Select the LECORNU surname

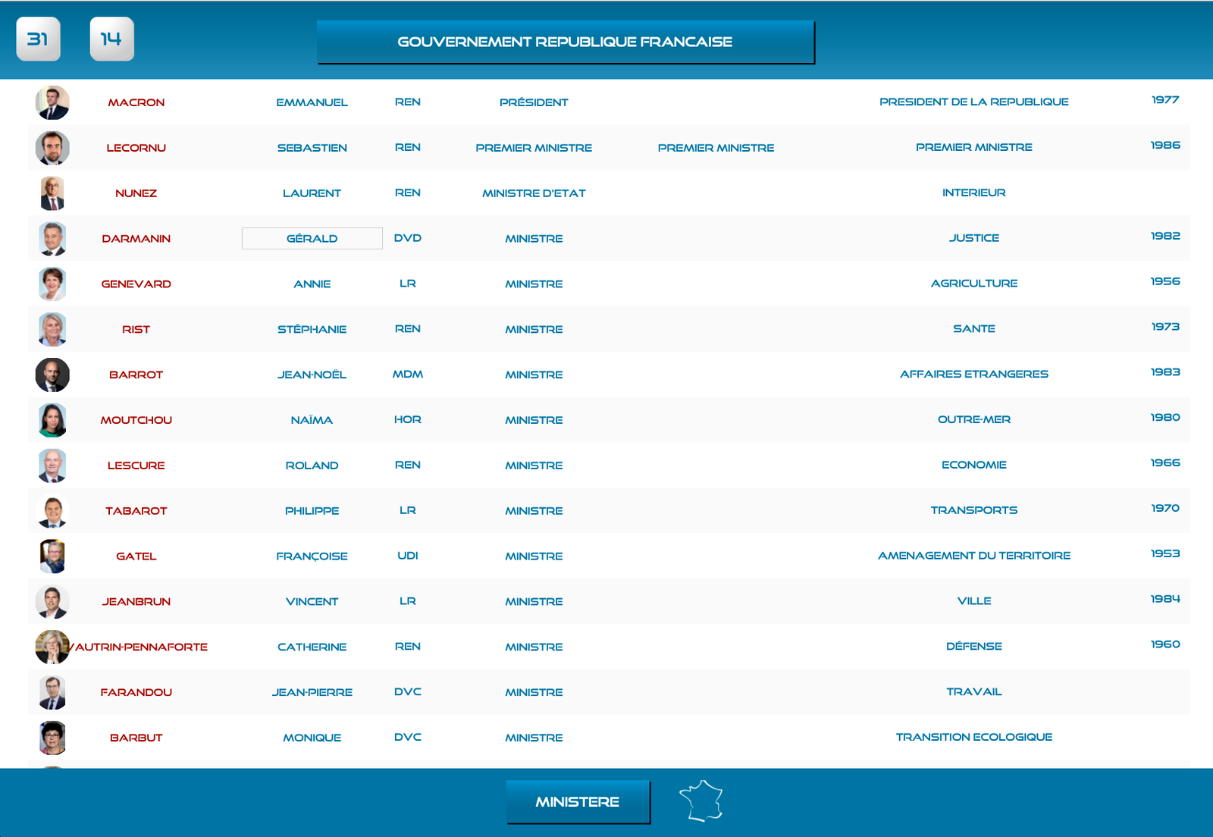(136, 148)
